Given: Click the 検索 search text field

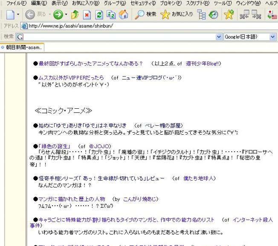Looking at the screenshot, I should coord(119,37).
